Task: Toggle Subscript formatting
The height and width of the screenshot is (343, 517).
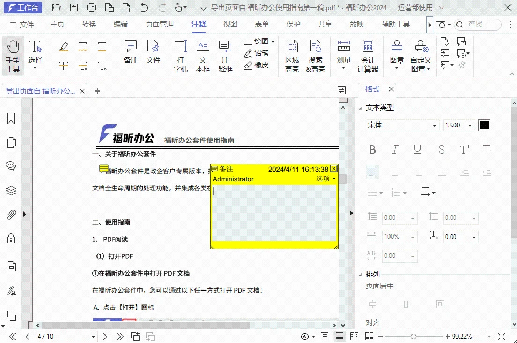Action: [487, 149]
